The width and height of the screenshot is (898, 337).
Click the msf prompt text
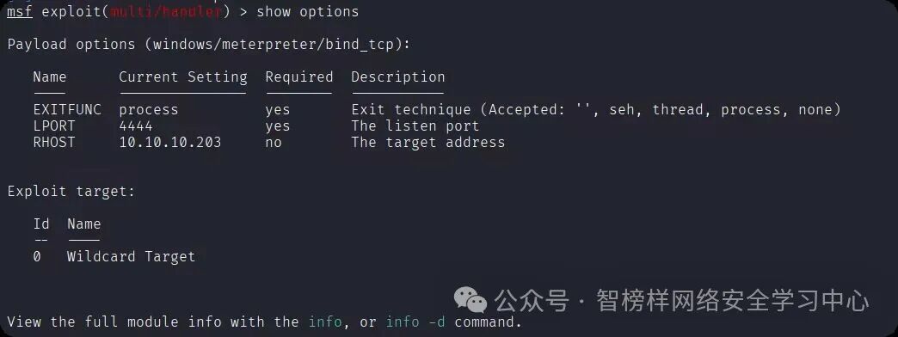pos(20,11)
